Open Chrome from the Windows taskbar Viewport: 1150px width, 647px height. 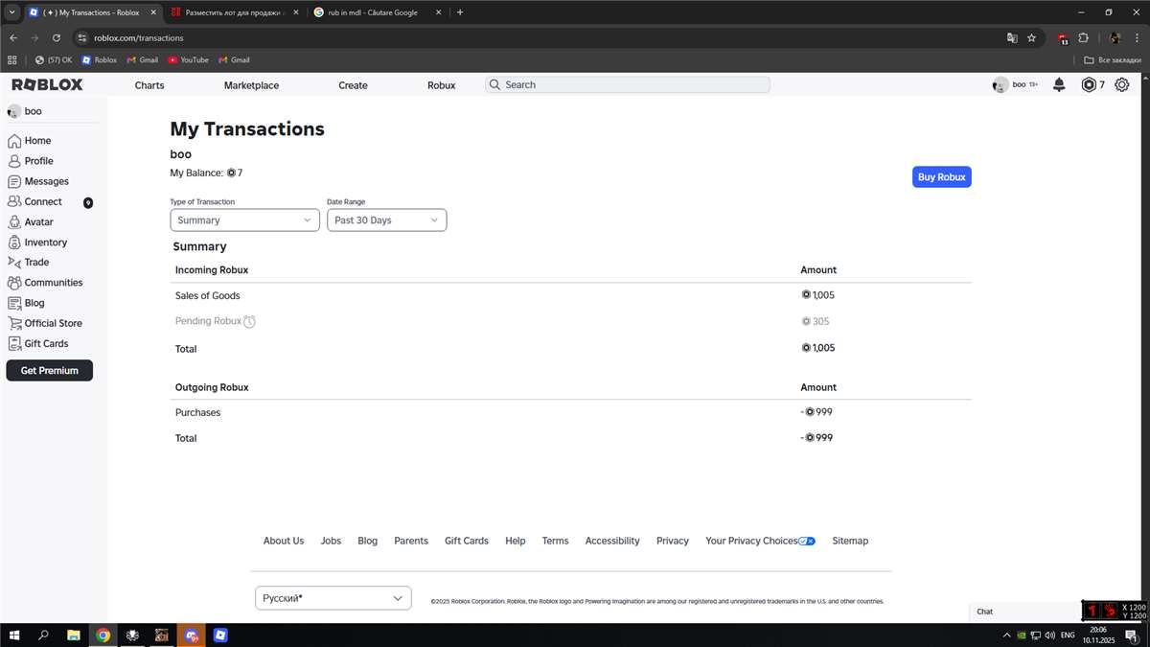[x=103, y=635]
